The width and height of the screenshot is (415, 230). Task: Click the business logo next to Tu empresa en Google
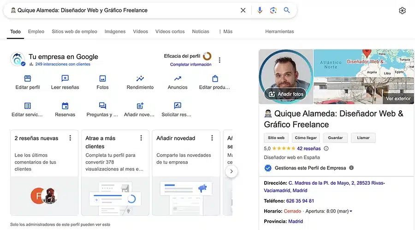tap(18, 59)
